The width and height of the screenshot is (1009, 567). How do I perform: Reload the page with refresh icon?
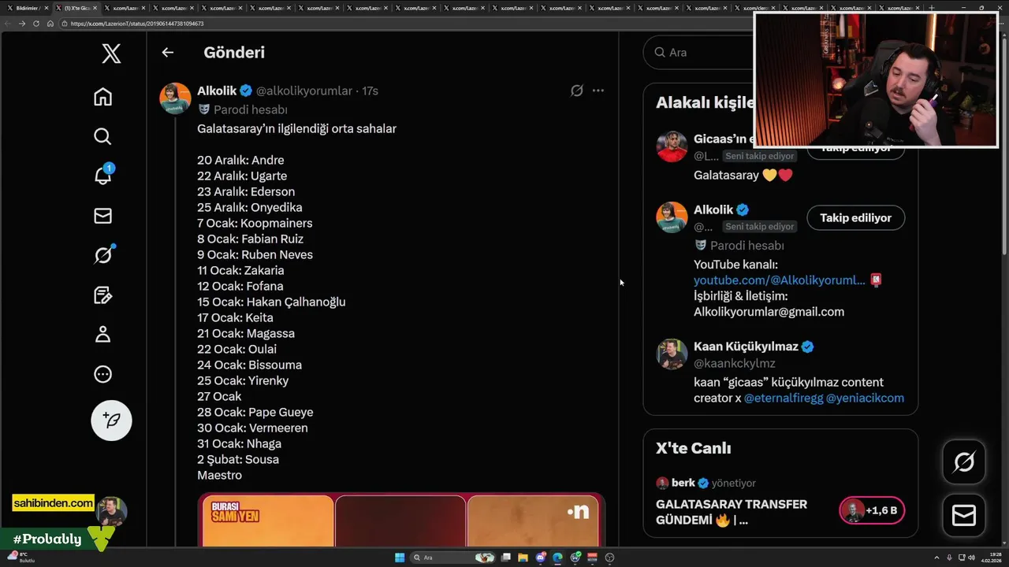coord(36,24)
